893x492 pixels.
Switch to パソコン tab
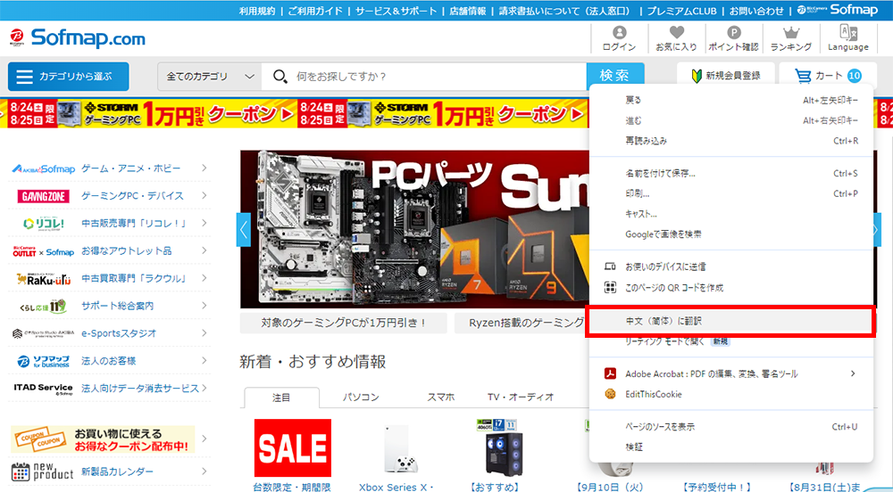point(361,398)
